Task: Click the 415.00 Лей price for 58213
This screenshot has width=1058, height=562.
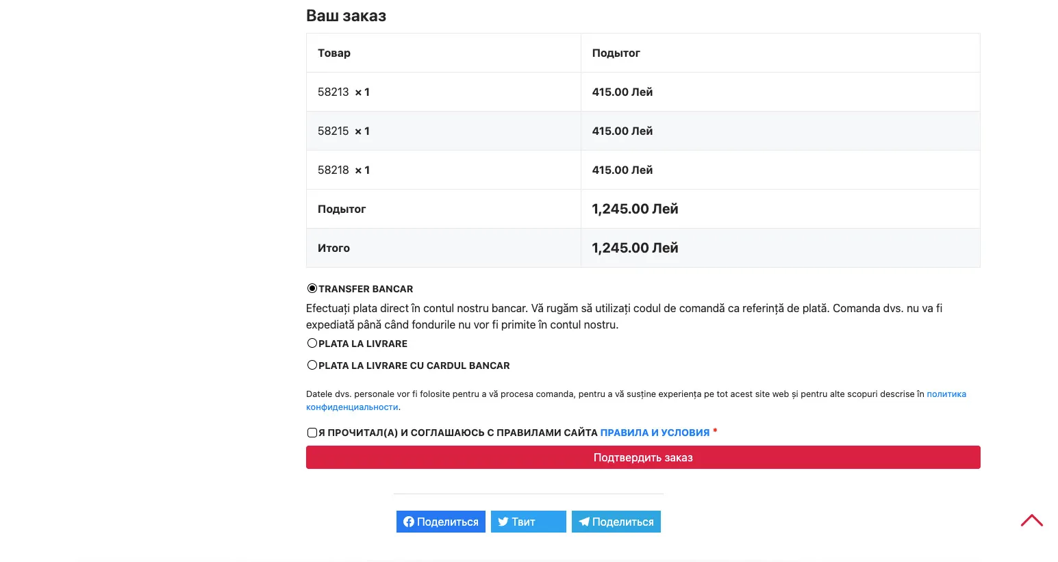Action: click(622, 92)
